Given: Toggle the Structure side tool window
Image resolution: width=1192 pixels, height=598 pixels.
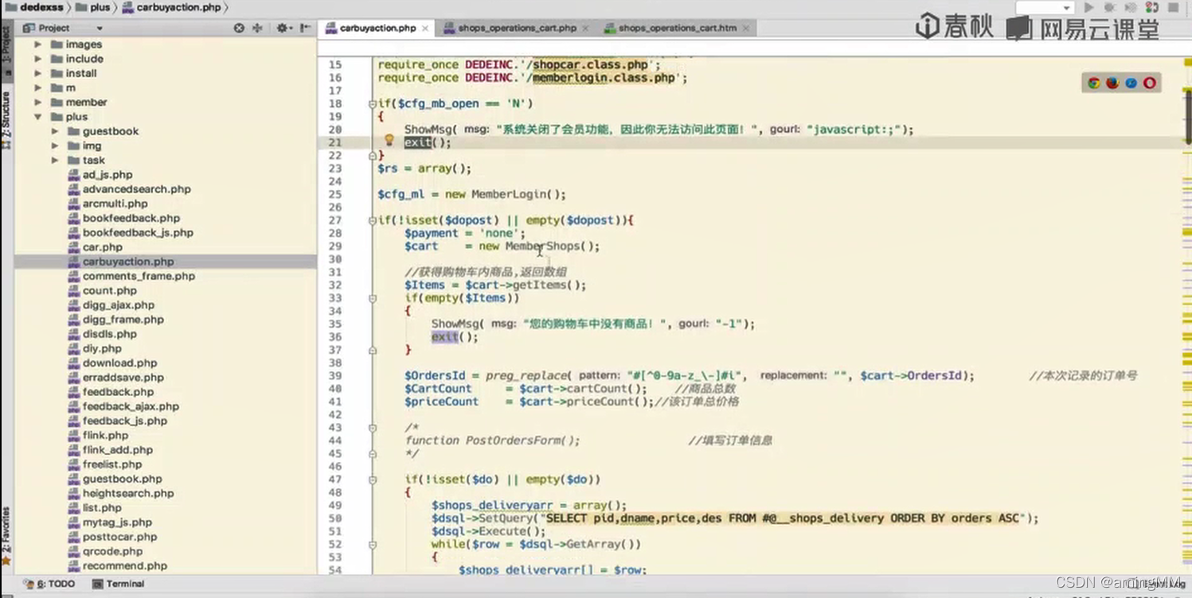Looking at the screenshot, I should point(6,119).
